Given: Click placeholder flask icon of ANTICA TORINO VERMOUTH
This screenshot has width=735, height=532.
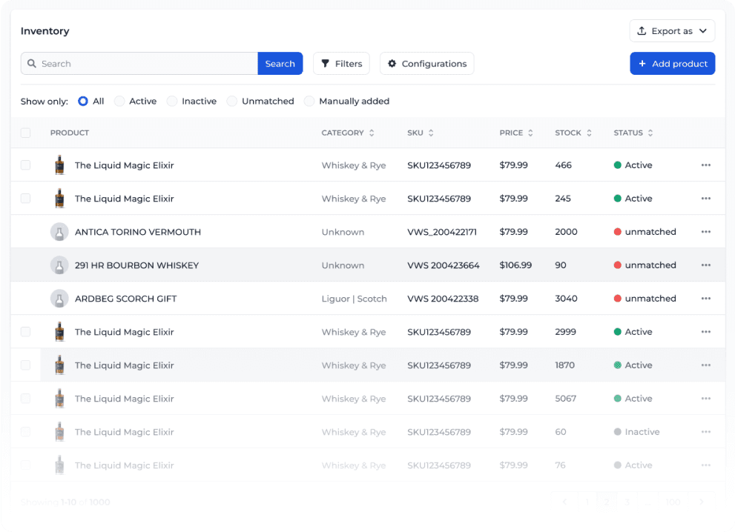Looking at the screenshot, I should 59,232.
